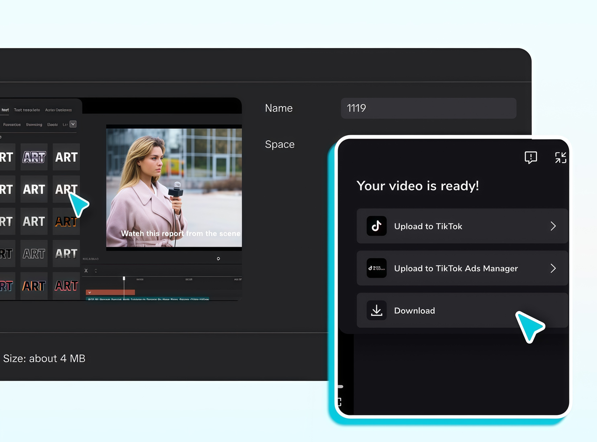Click the reporter video preview

174,188
